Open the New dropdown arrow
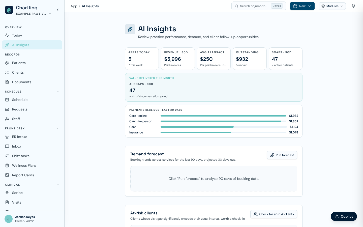363x227 pixels. (x=310, y=6)
